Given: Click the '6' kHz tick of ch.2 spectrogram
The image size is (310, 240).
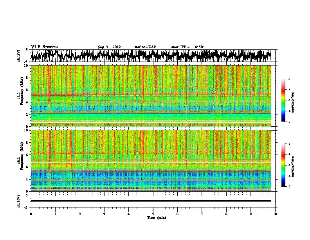Looking at the screenshot, I should pos(27,155).
